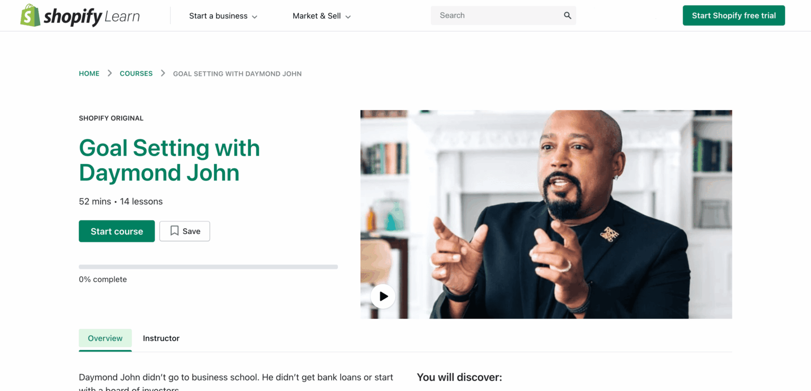Click Start Shopify free trial
Image resolution: width=811 pixels, height=391 pixels.
(x=733, y=15)
